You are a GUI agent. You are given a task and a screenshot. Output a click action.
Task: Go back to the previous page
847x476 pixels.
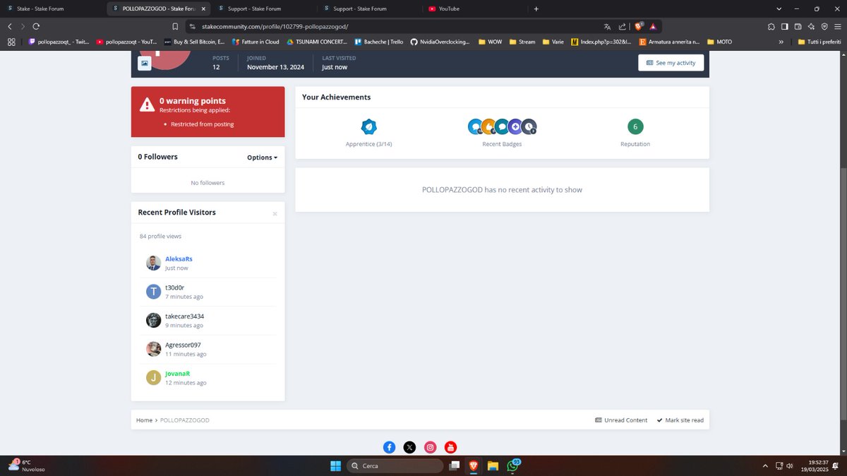click(10, 26)
